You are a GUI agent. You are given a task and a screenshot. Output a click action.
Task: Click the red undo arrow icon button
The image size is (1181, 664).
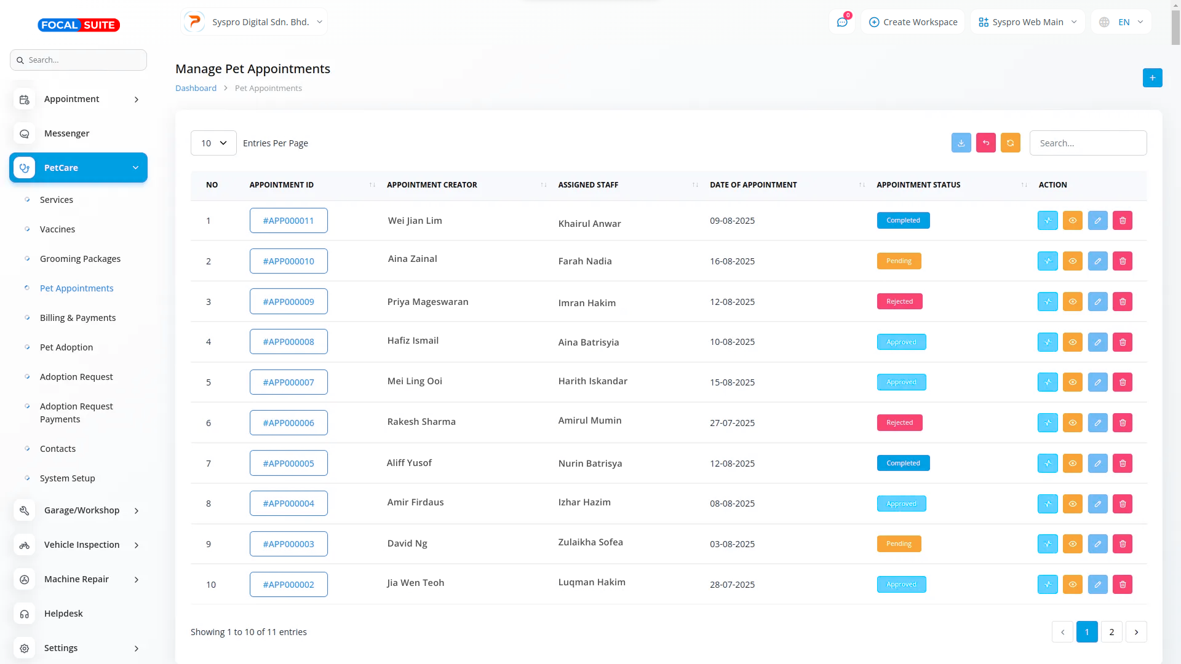[x=985, y=143]
